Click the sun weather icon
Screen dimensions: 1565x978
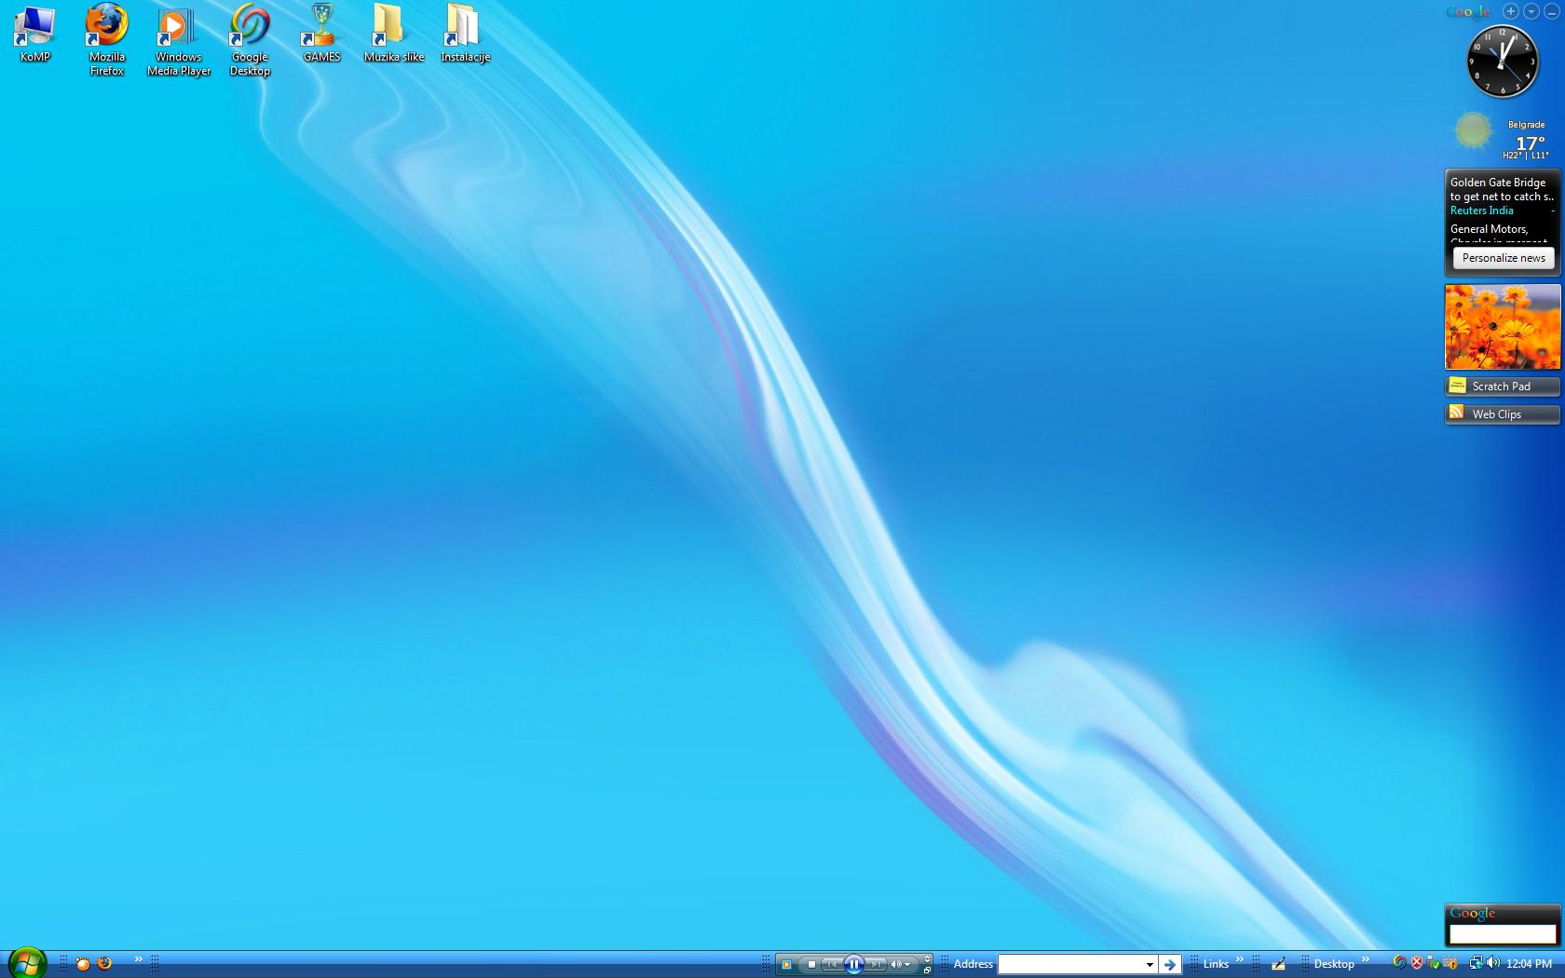(1473, 131)
